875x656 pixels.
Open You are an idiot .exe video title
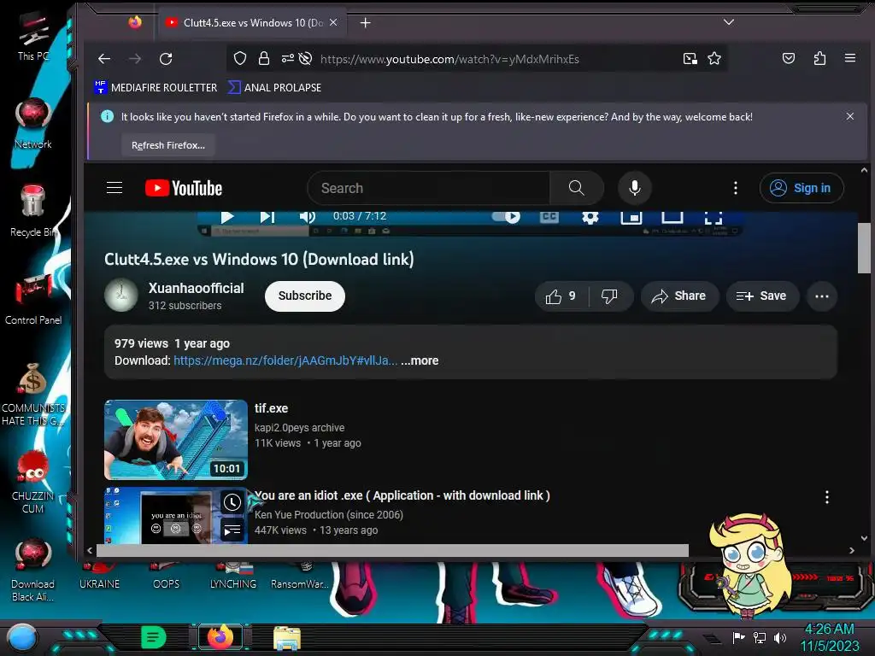pyautogui.click(x=402, y=495)
